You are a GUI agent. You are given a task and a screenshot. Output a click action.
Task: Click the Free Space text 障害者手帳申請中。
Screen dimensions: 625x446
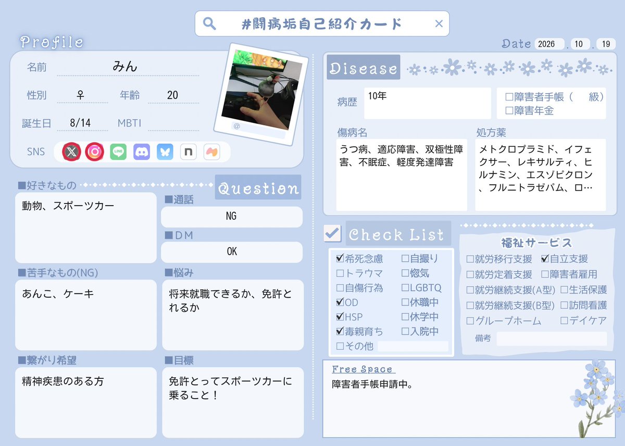click(x=373, y=385)
